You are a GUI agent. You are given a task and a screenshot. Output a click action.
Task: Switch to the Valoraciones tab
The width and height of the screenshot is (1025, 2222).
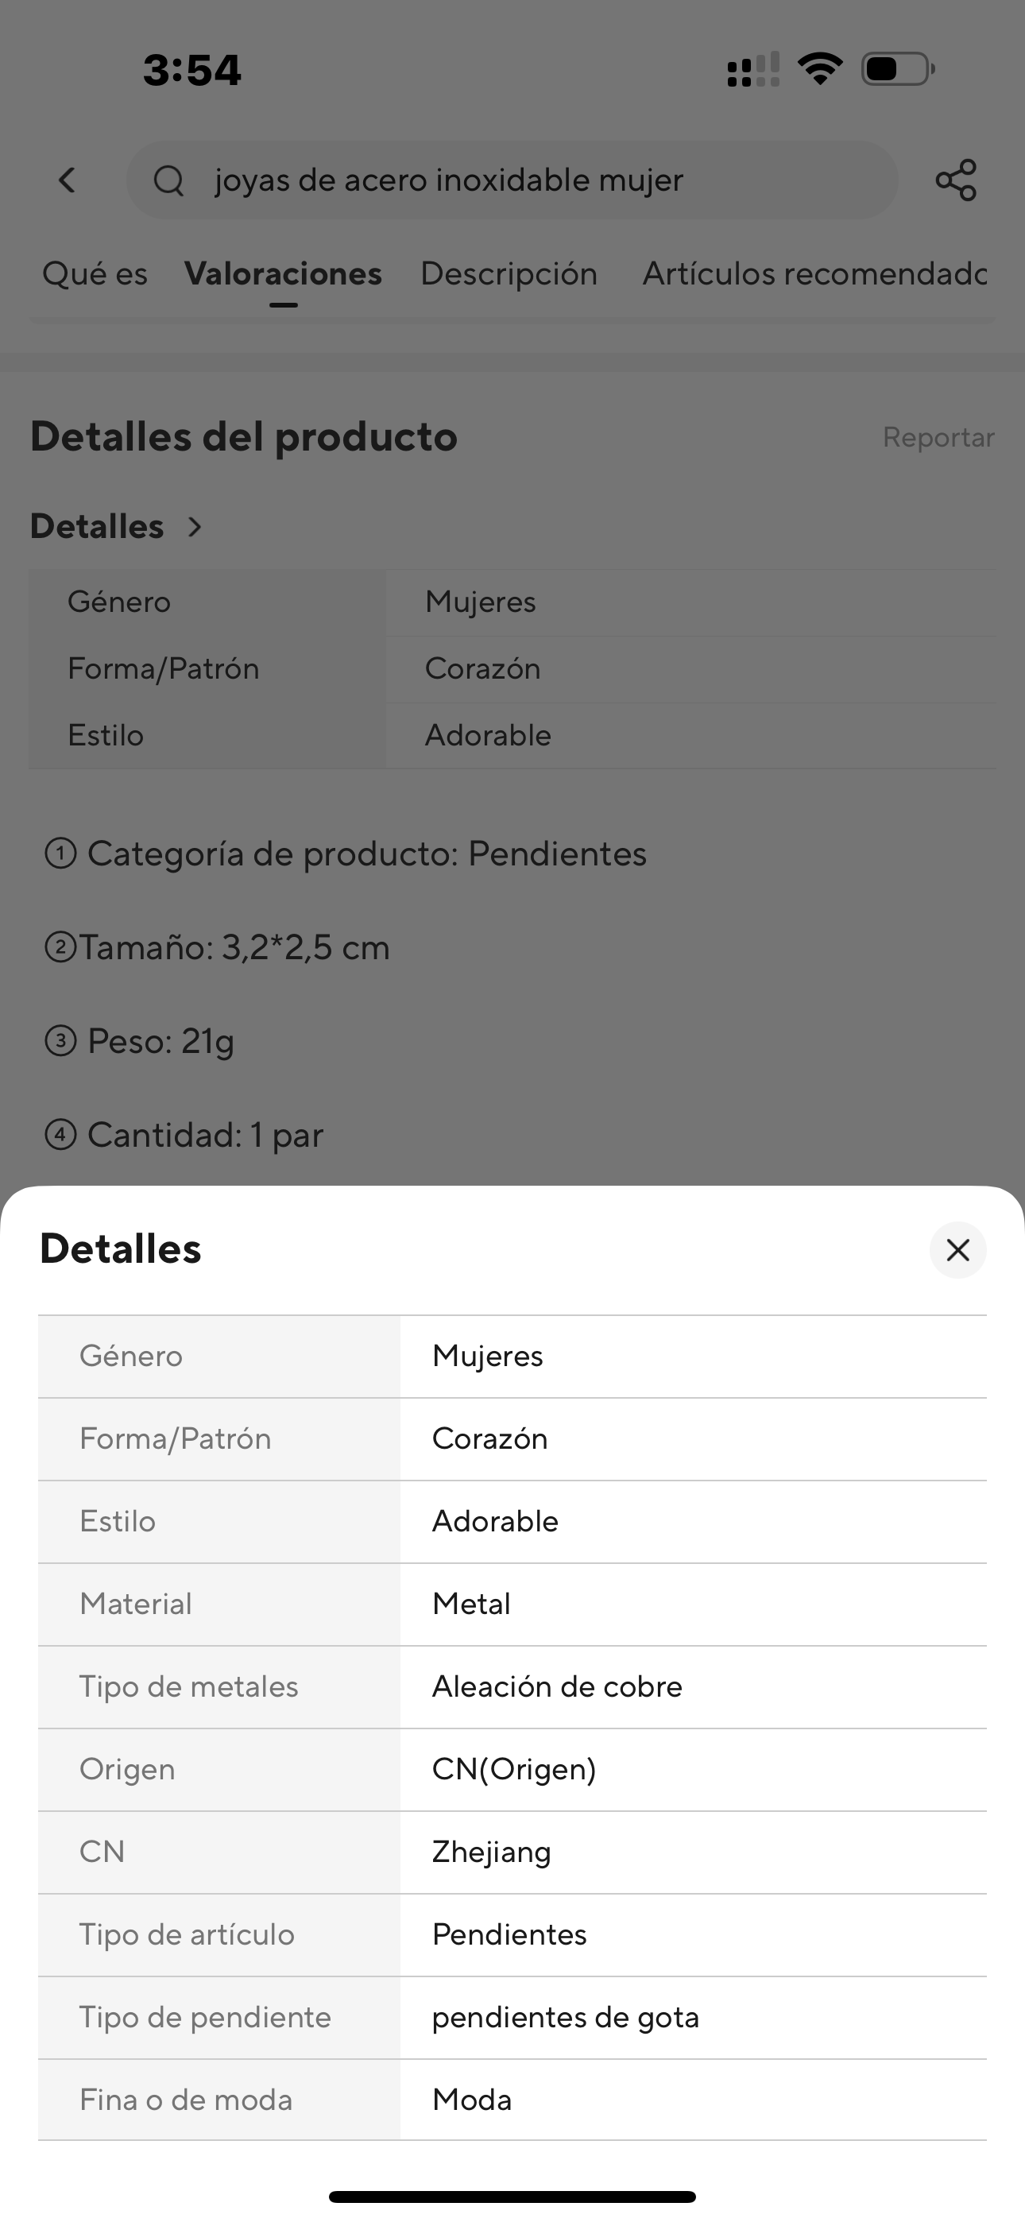coord(283,273)
